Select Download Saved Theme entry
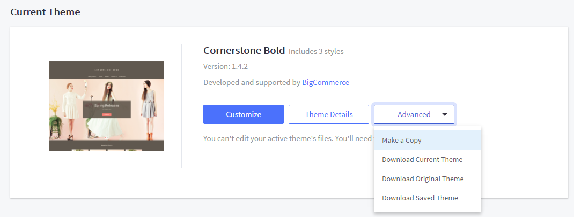This screenshot has height=217, width=574. 420,198
